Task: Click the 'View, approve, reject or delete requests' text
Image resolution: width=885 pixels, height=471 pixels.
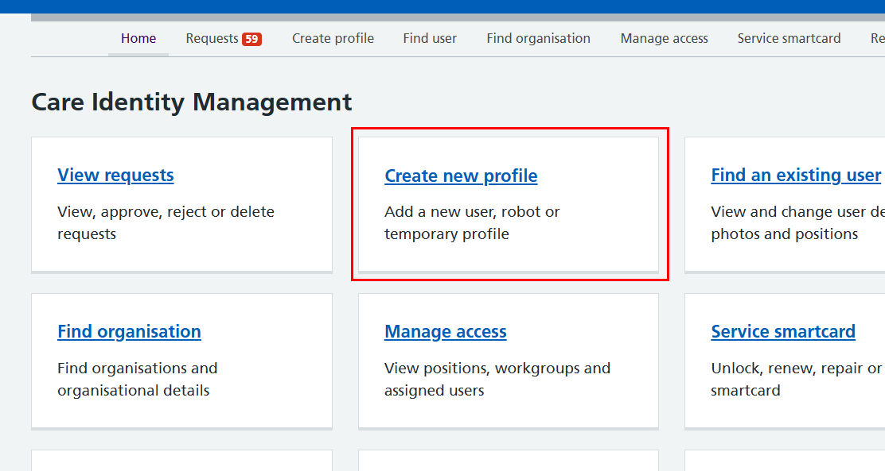Action: click(166, 222)
